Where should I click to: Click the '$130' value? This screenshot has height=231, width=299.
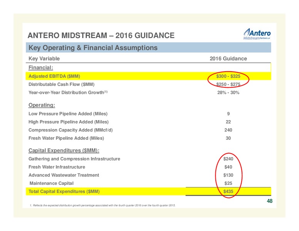click(x=228, y=175)
